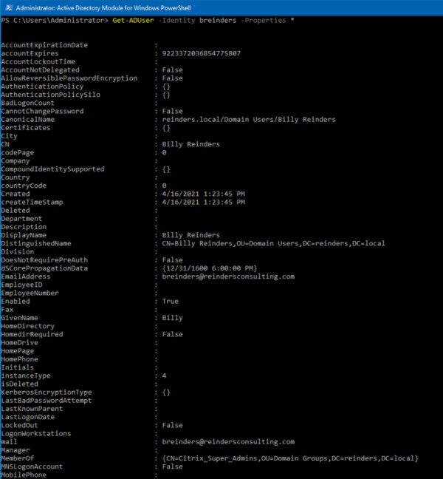Click the PowerShell icon in the title bar

pos(9,7)
